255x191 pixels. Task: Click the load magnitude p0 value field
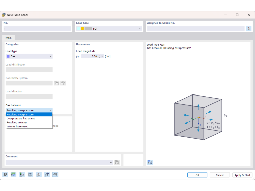pos(90,56)
